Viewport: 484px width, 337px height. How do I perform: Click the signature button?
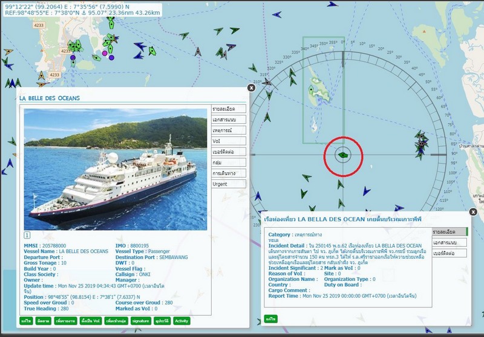(141, 321)
